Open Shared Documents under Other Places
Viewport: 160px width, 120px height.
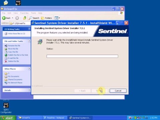pyautogui.click(x=15, y=80)
